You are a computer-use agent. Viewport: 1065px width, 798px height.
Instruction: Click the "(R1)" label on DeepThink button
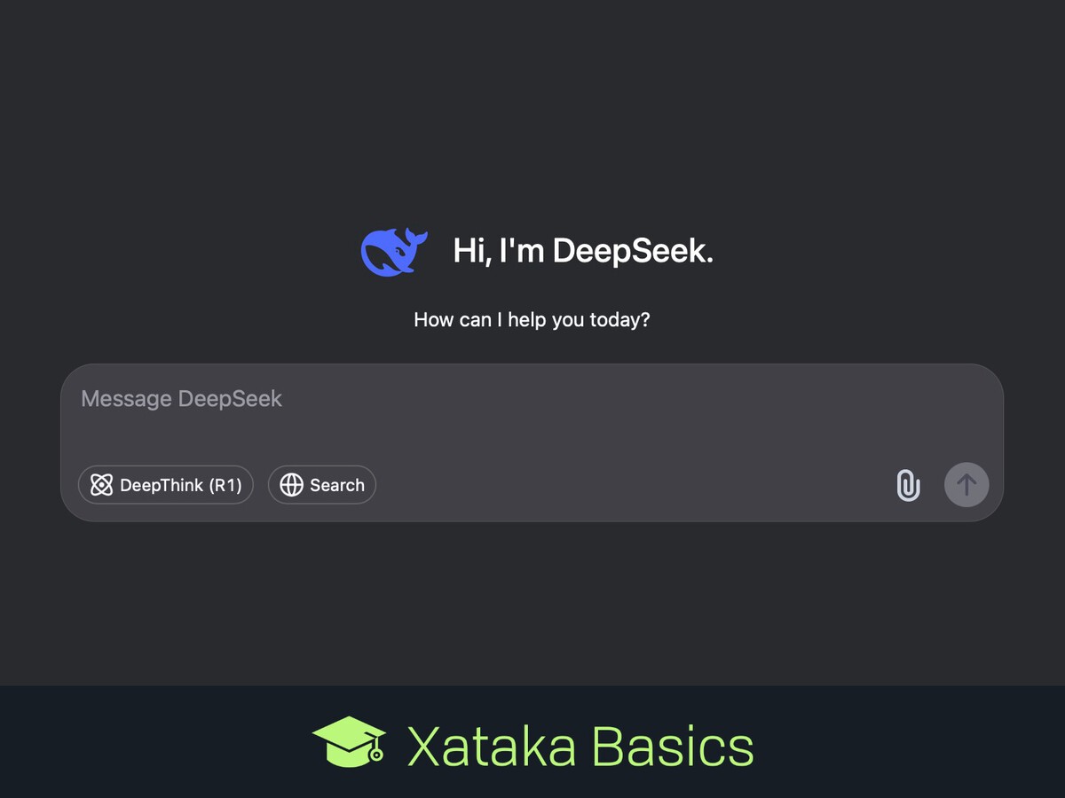point(225,485)
